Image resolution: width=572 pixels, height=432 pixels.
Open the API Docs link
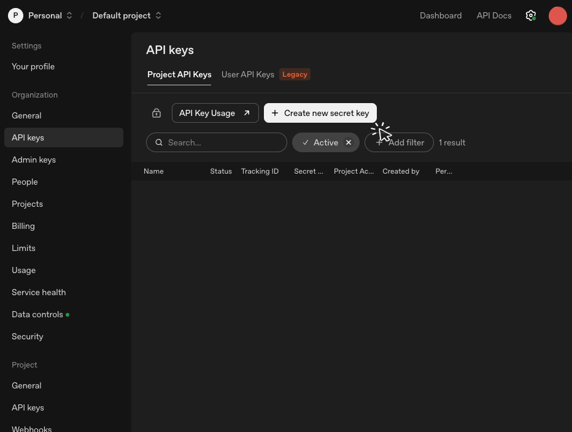point(494,16)
